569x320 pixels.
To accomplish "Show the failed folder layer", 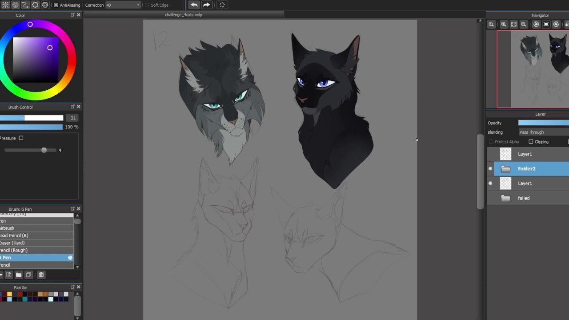I will coord(490,198).
